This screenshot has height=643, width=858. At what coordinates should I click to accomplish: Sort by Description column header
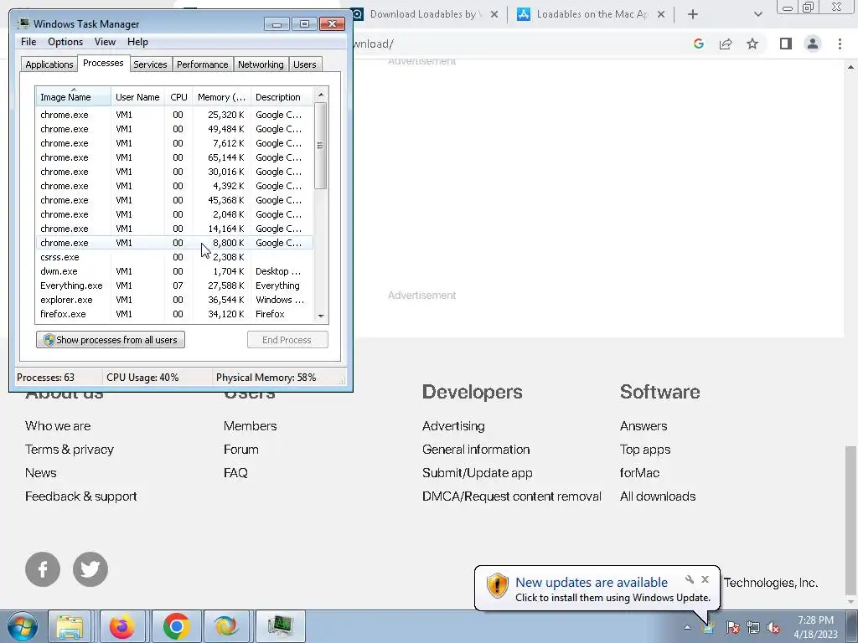point(282,97)
